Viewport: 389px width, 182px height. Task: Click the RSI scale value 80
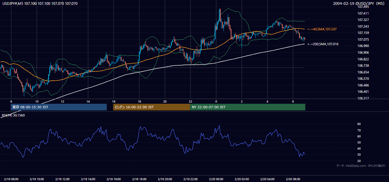coord(359,124)
